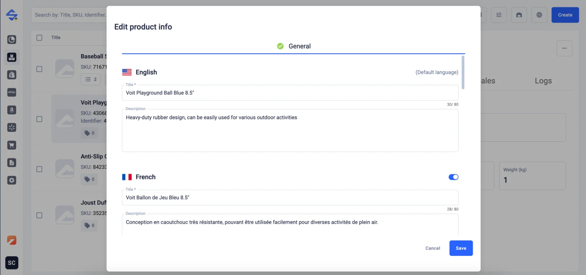
Task: Check the Anti-Slip product row checkbox
Action: click(39, 169)
